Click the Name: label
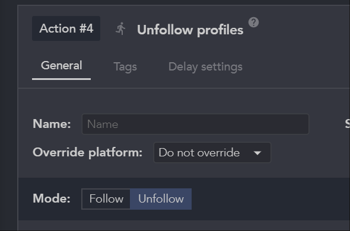 52,124
